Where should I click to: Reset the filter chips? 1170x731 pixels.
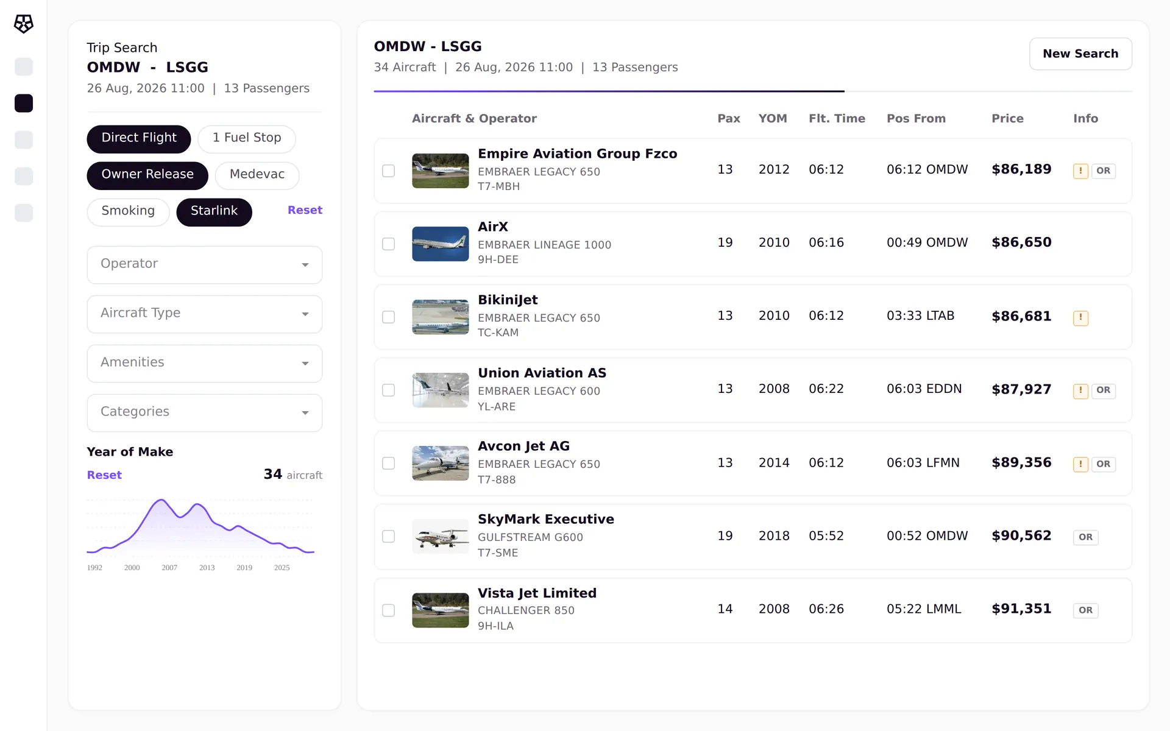tap(305, 210)
